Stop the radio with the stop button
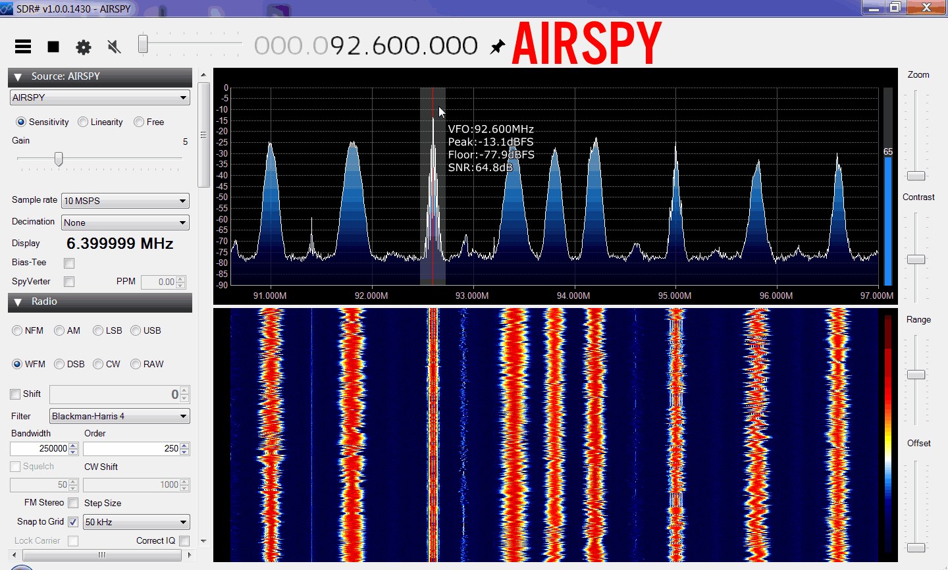The height and width of the screenshot is (570, 948). tap(53, 47)
